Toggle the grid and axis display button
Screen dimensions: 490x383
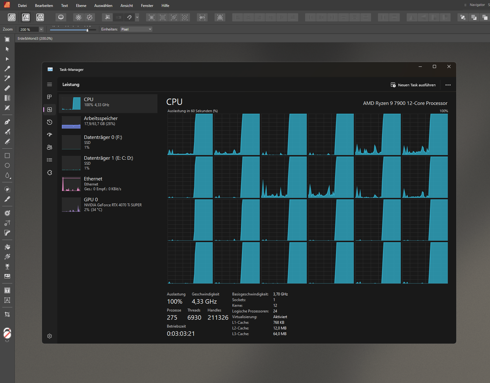coord(108,17)
